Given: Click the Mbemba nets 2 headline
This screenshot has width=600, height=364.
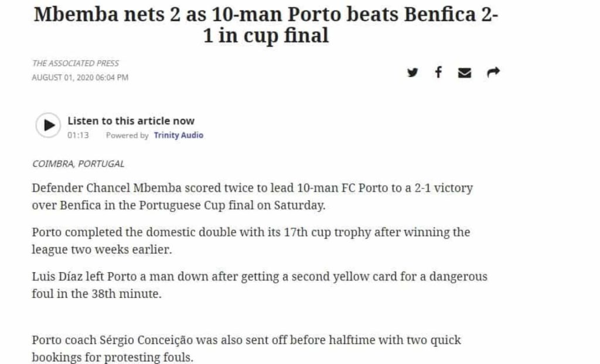Looking at the screenshot, I should click(265, 25).
